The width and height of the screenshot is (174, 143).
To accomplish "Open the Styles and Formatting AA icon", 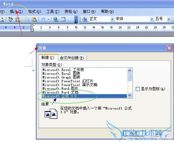I will 84,19.
